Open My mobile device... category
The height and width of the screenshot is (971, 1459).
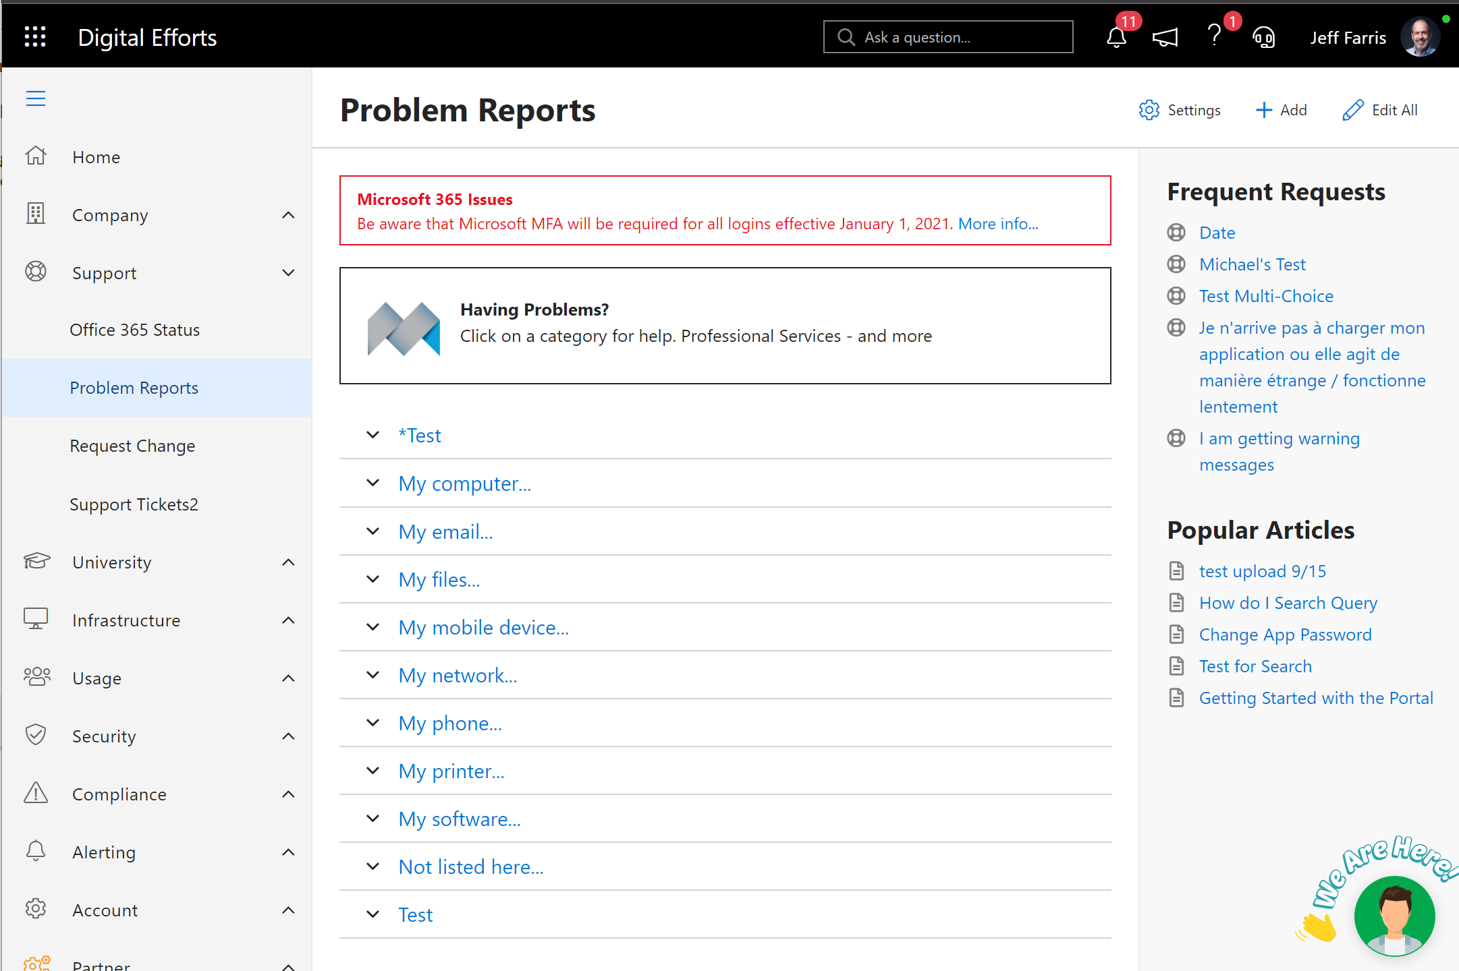[484, 627]
